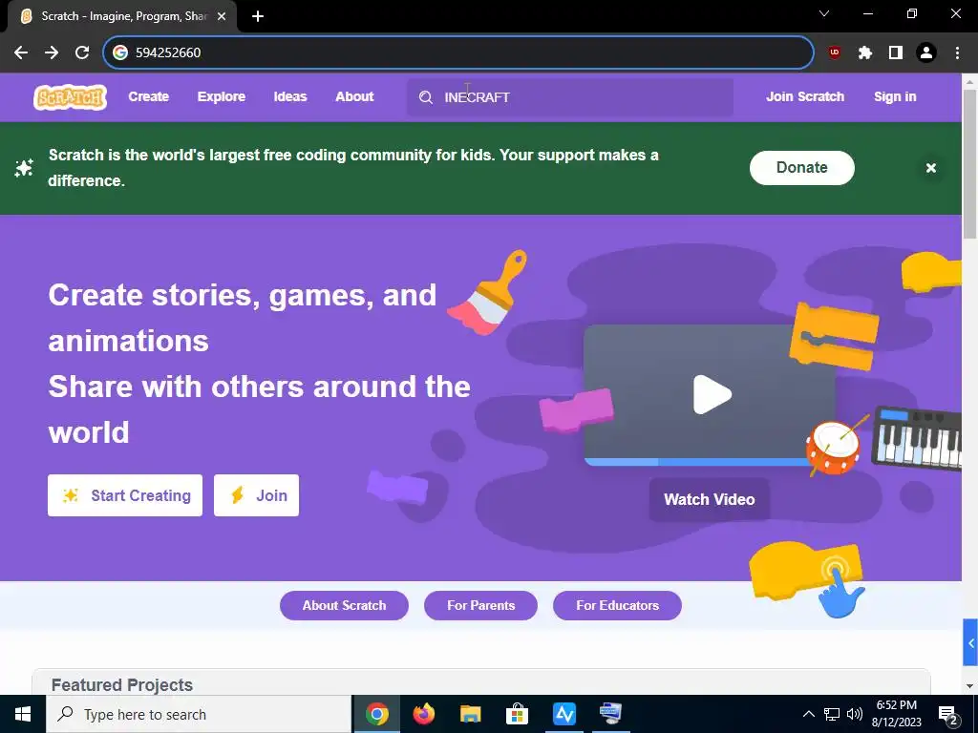Open Firefox from the taskbar
This screenshot has width=978, height=733.
tap(423, 714)
